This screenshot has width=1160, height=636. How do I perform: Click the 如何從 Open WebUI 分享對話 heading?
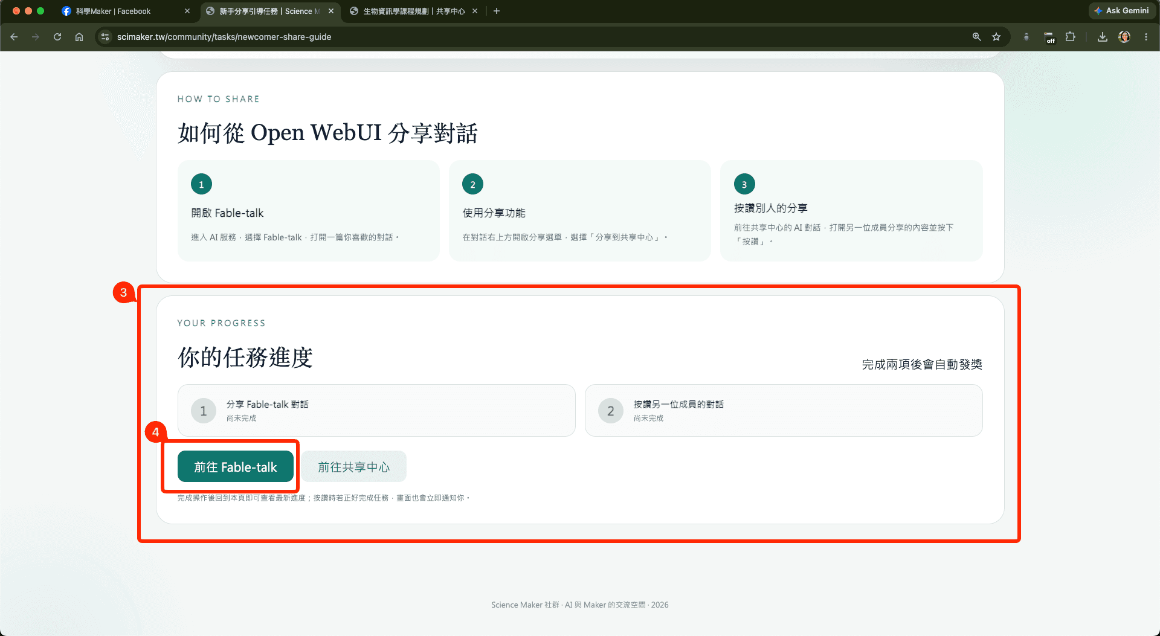[x=327, y=133]
